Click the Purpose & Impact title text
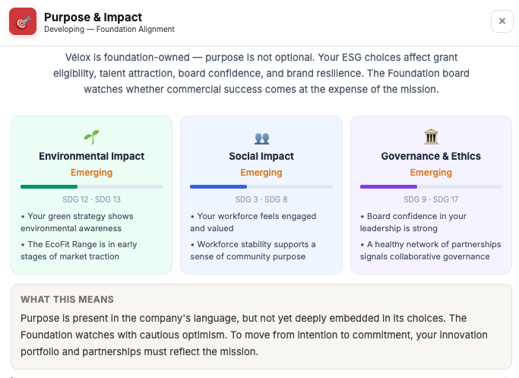 point(93,17)
